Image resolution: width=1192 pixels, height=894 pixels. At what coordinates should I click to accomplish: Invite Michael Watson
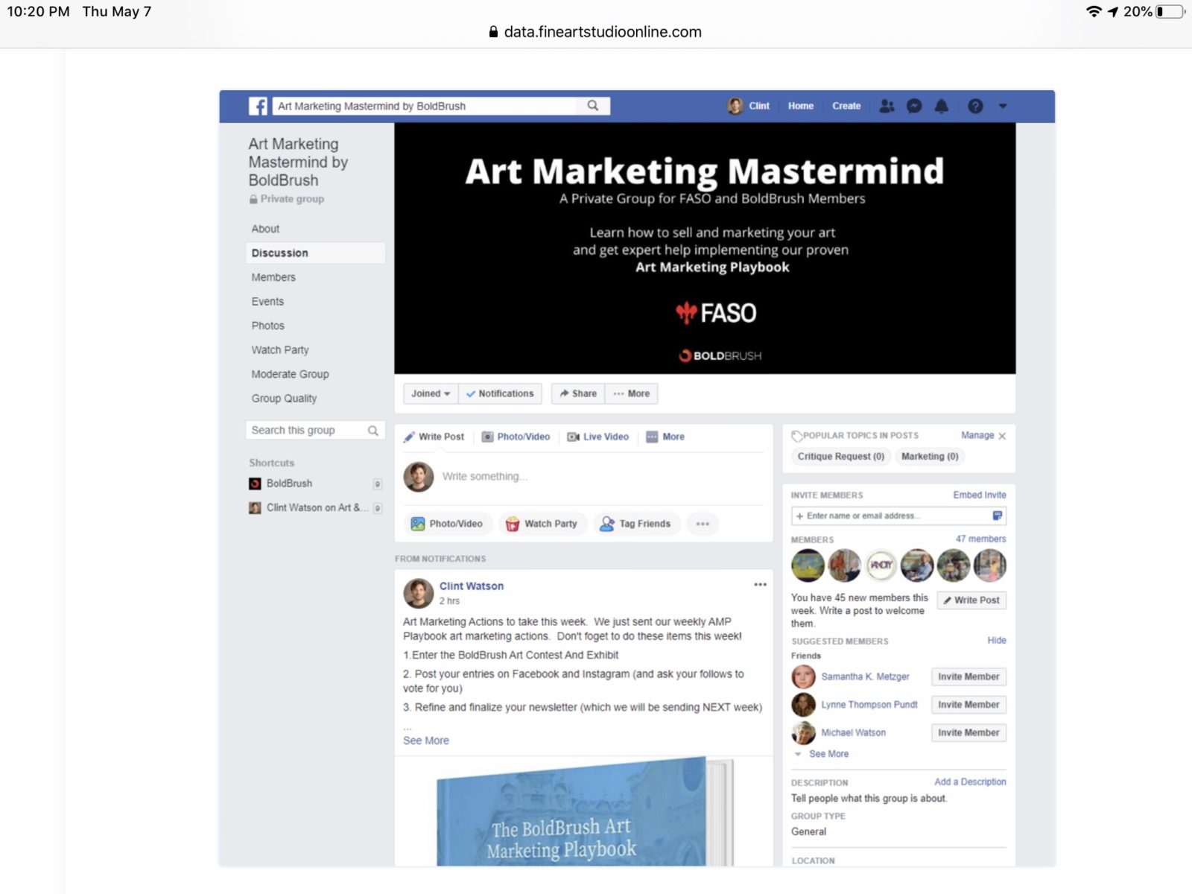(x=968, y=733)
